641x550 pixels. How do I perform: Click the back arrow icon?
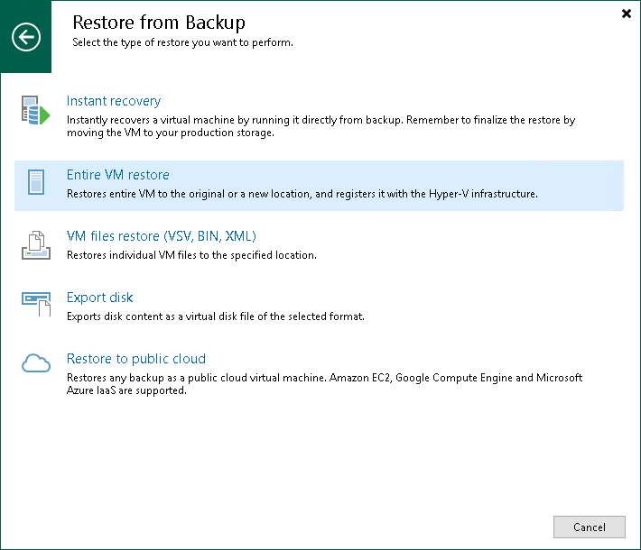point(26,37)
